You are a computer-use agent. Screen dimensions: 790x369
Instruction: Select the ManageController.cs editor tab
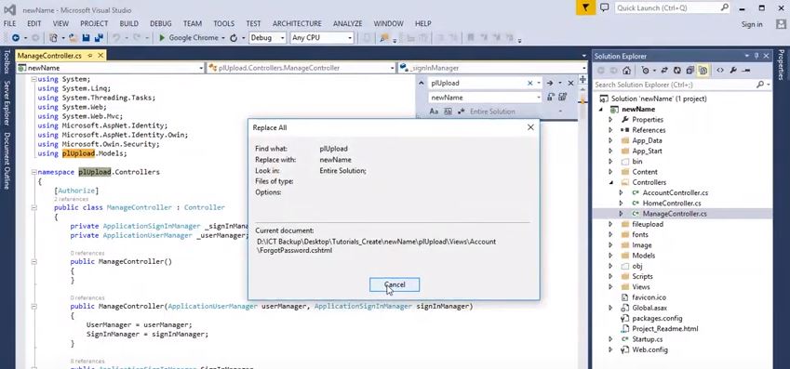tap(49, 56)
